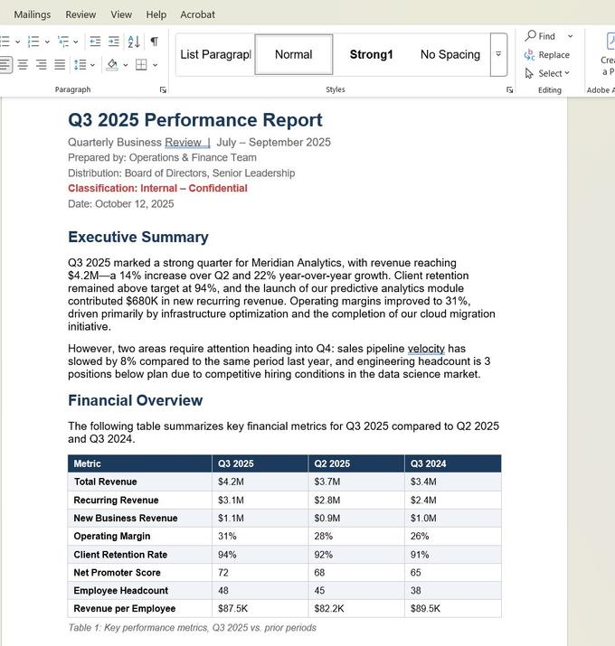Click the Sort A to Z icon
This screenshot has height=646, width=615.
(x=134, y=42)
